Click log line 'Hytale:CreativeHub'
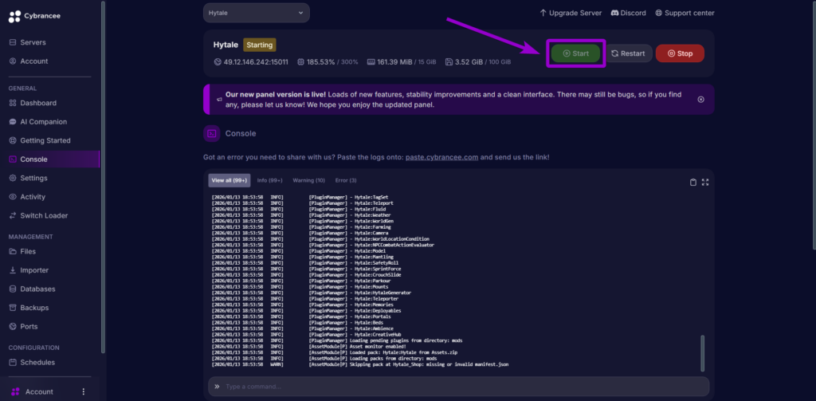The image size is (816, 401). coord(306,334)
